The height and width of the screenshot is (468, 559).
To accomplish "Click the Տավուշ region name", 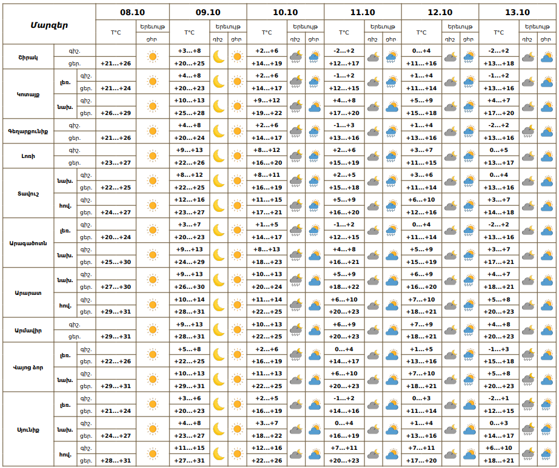I will pyautogui.click(x=28, y=193).
